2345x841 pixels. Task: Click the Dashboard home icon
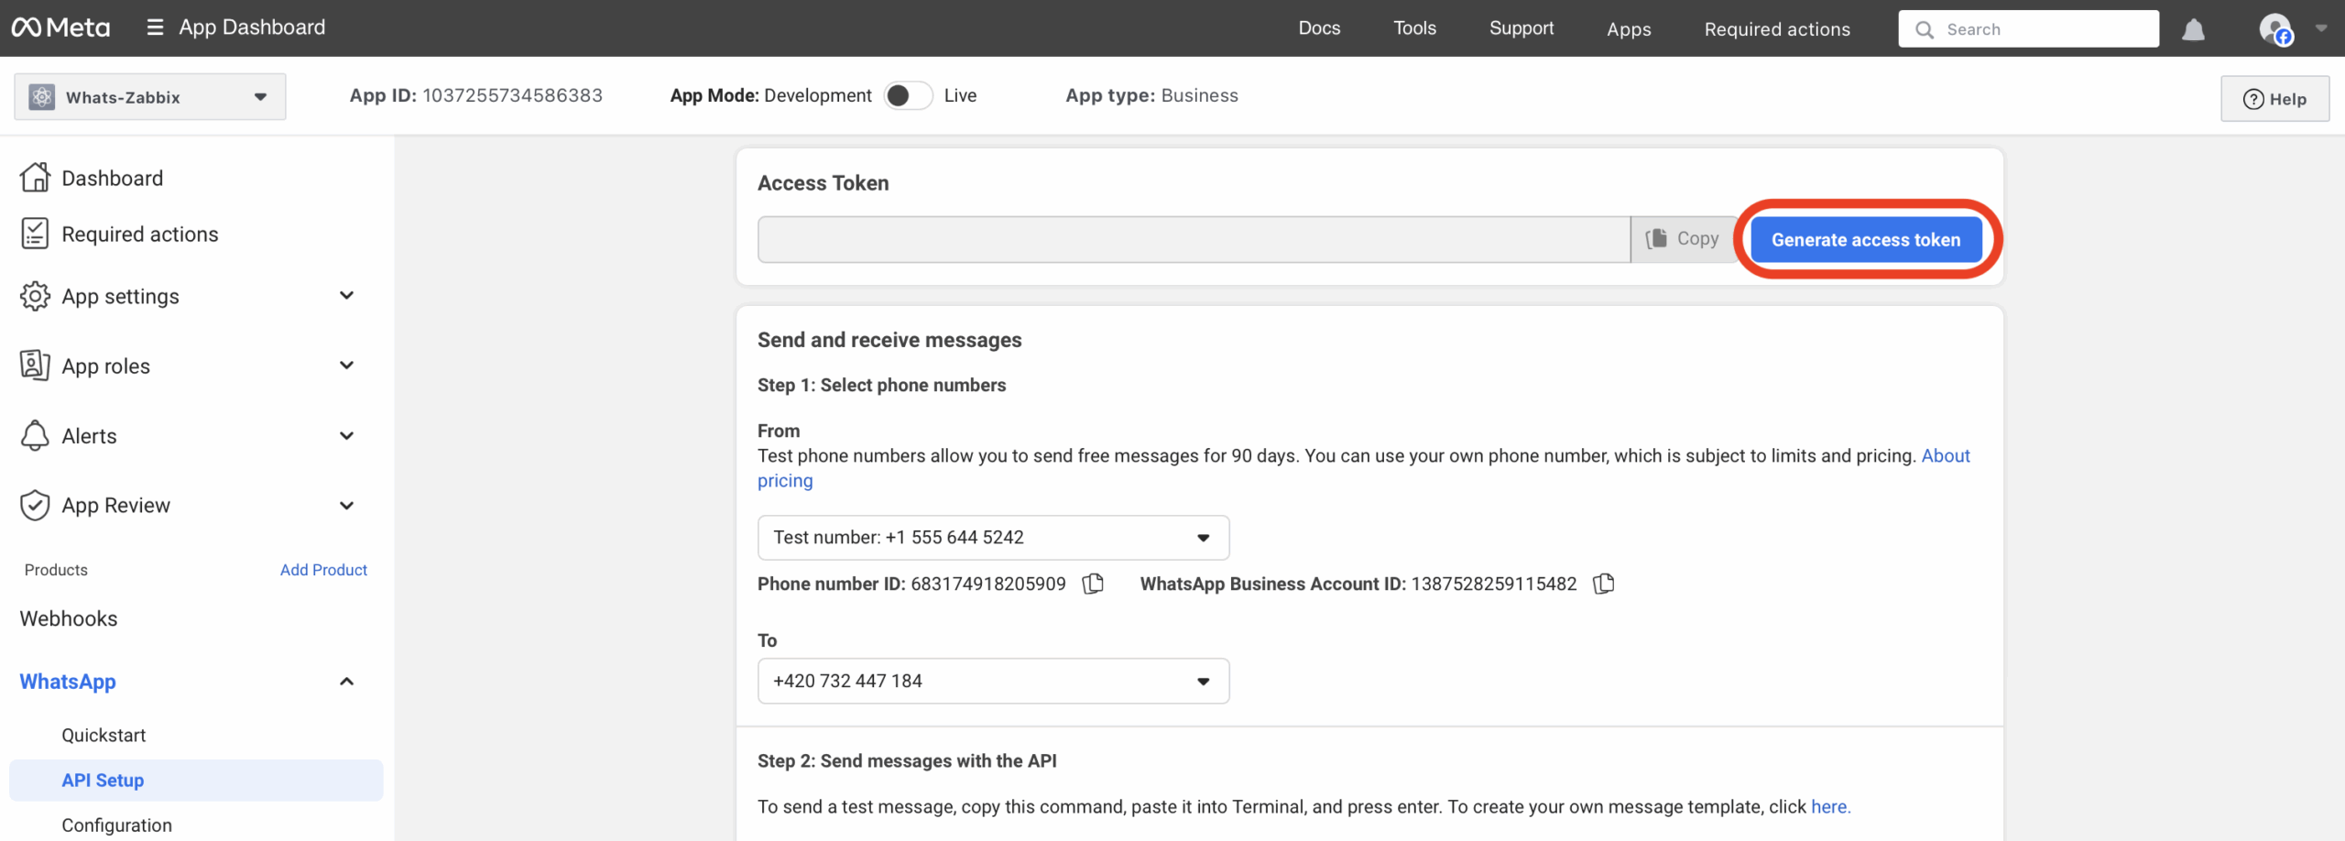tap(35, 178)
